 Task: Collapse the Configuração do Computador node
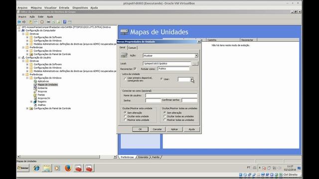pyautogui.click(x=19, y=30)
